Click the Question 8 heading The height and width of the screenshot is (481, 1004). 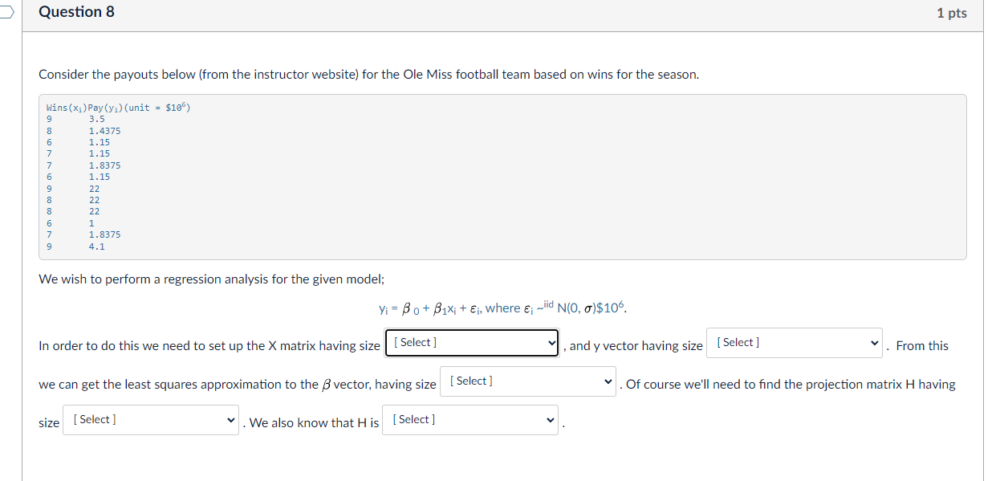[77, 12]
